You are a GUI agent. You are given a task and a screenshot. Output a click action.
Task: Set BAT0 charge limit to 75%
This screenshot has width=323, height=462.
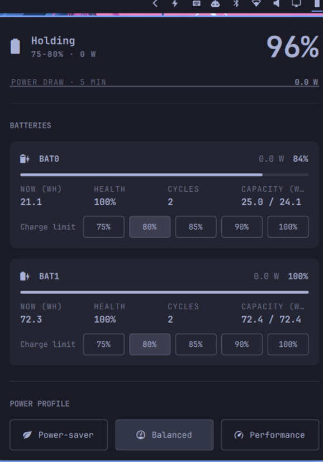pyautogui.click(x=103, y=227)
